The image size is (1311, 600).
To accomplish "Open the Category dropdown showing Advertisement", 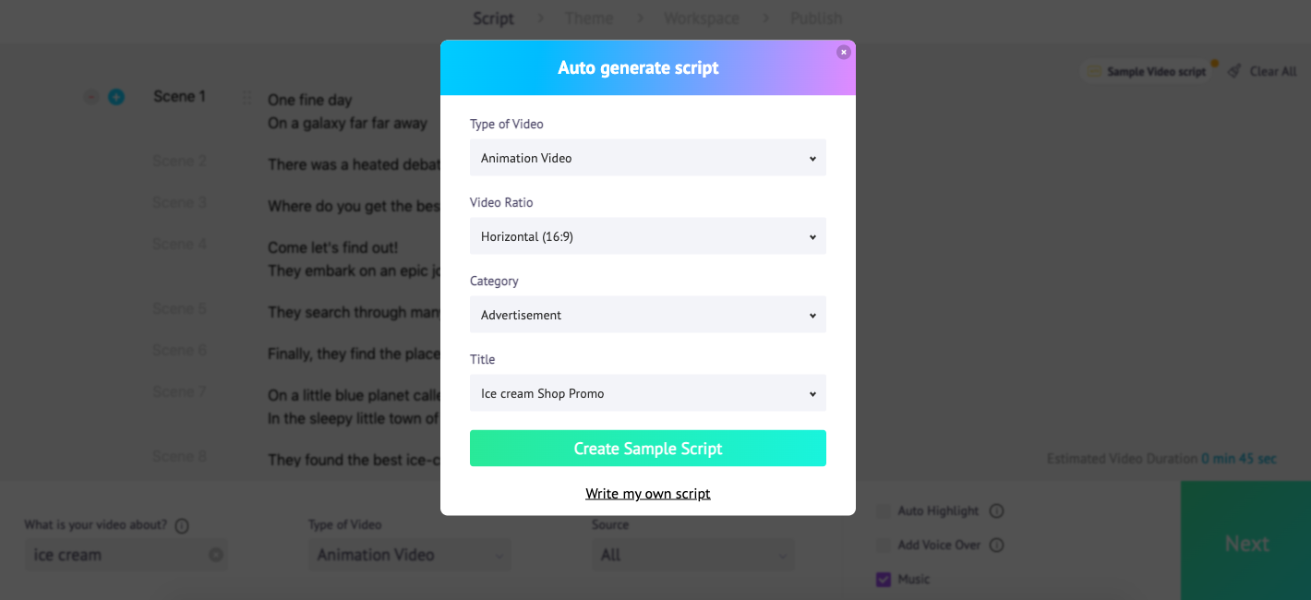I will 648,315.
